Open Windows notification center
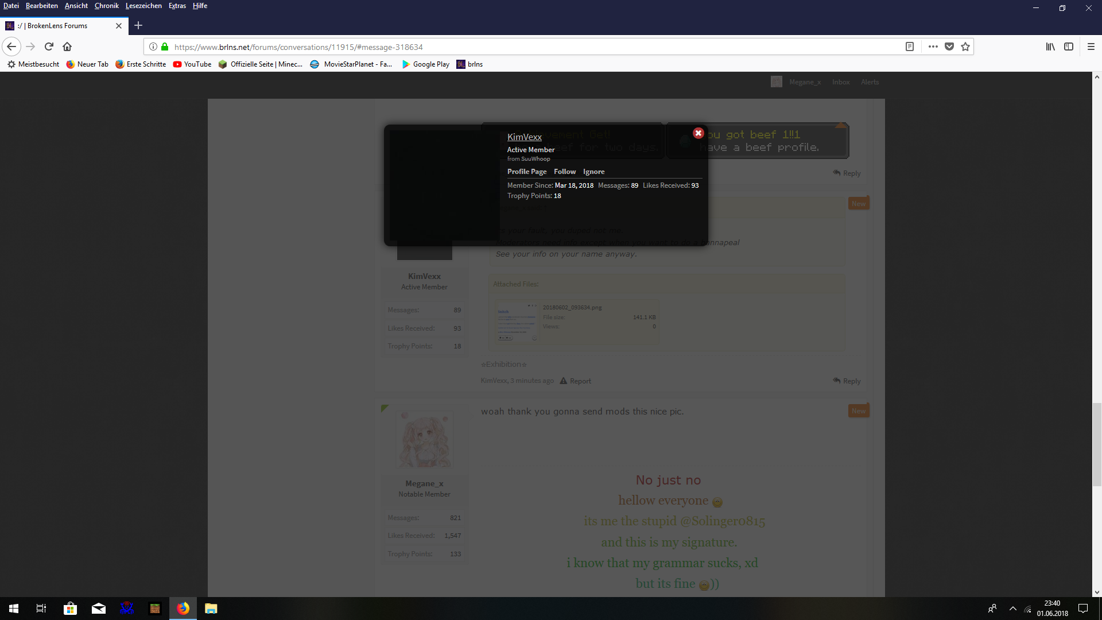Screen dimensions: 1102x620 pyautogui.click(x=1083, y=609)
